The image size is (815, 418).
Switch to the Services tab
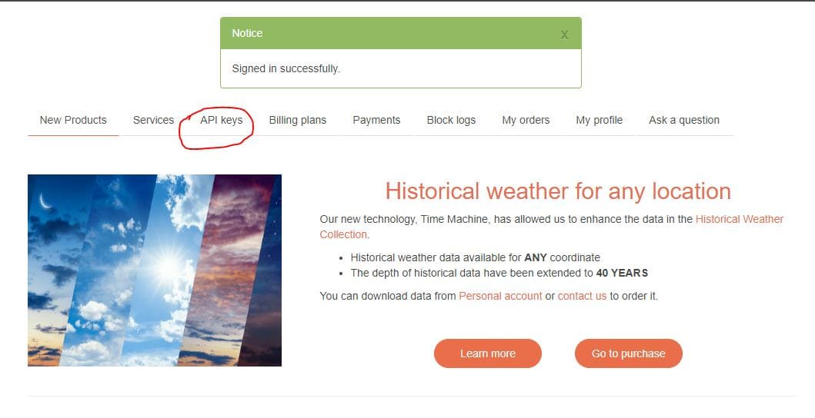pos(153,120)
